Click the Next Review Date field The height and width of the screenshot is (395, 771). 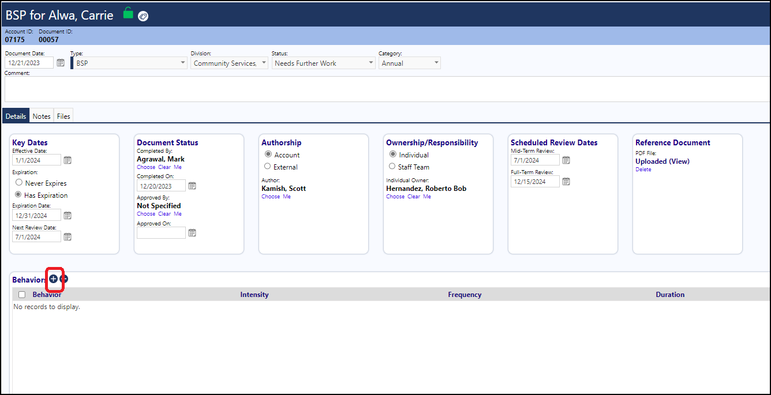tap(36, 237)
